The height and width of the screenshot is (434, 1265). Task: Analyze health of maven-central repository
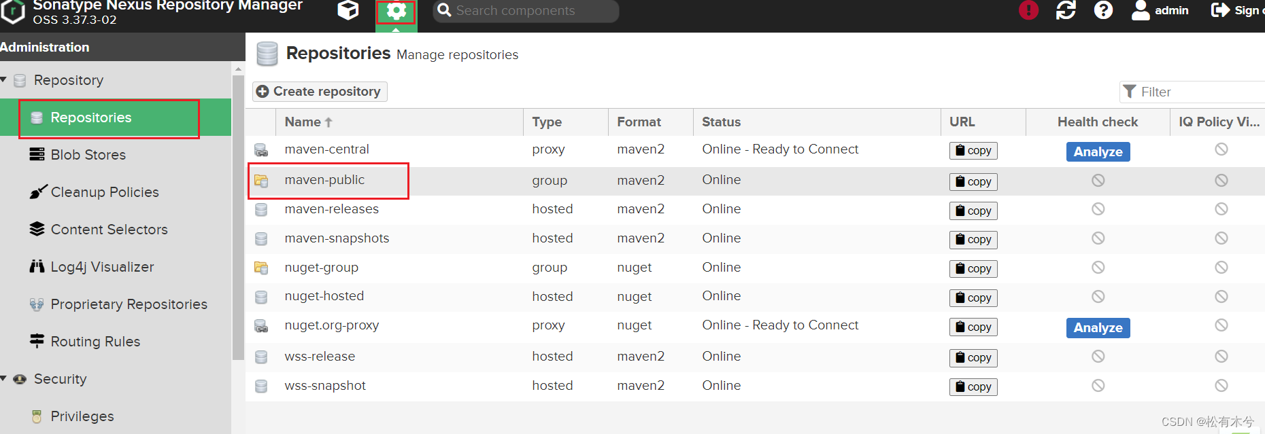(x=1098, y=151)
